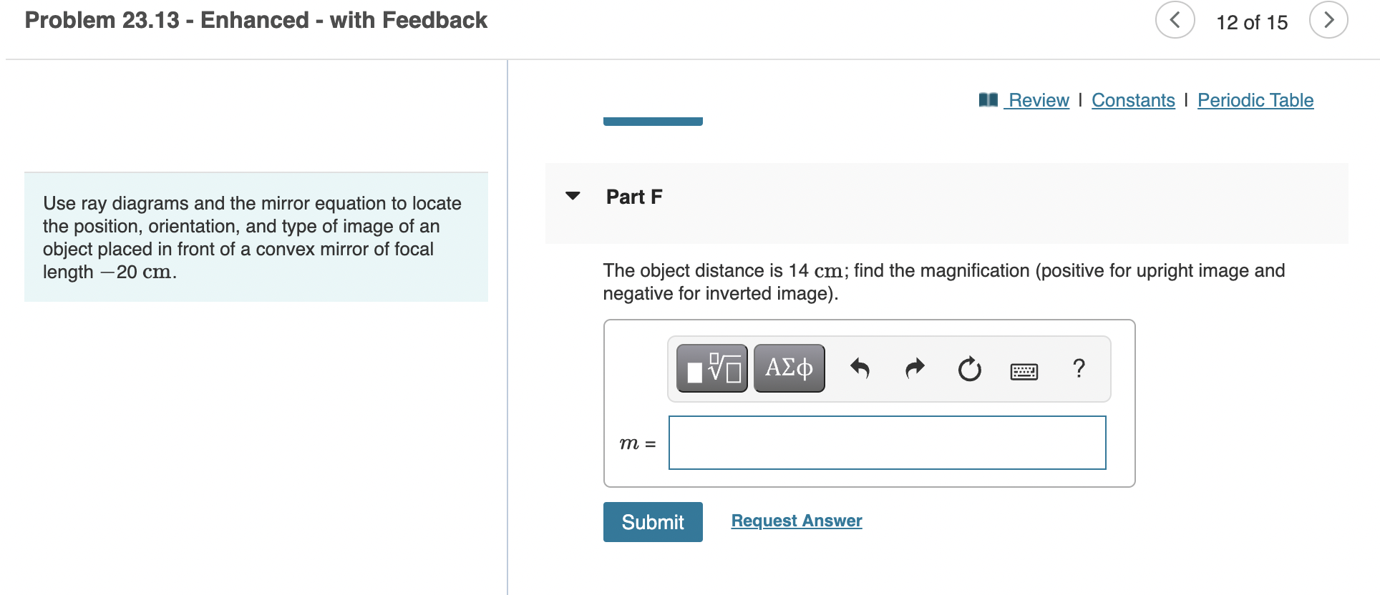The width and height of the screenshot is (1380, 595).
Task: Go to the next problem with right chevron
Action: pyautogui.click(x=1328, y=20)
